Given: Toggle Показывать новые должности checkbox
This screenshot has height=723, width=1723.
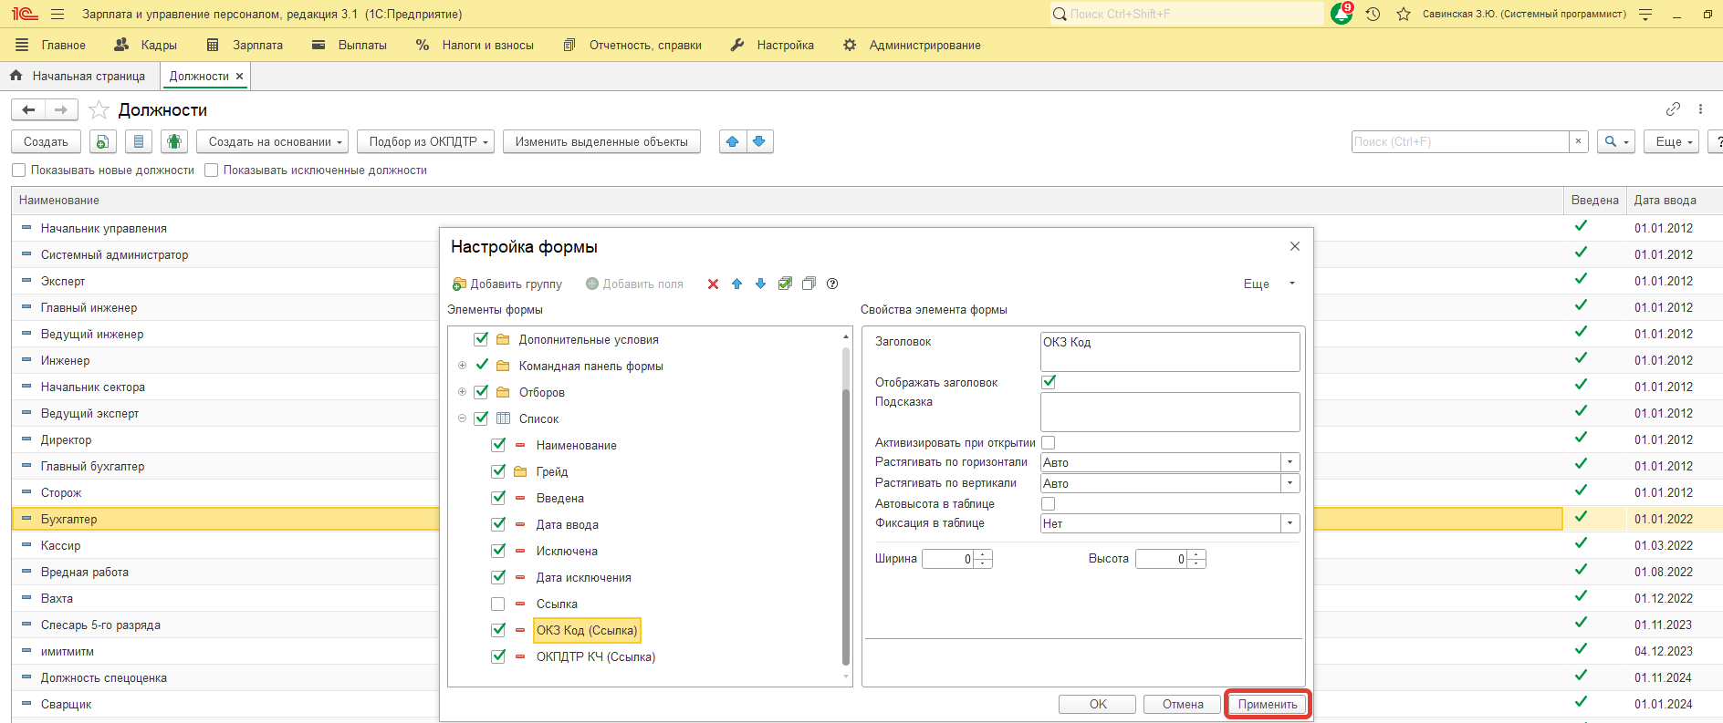Looking at the screenshot, I should pos(19,170).
